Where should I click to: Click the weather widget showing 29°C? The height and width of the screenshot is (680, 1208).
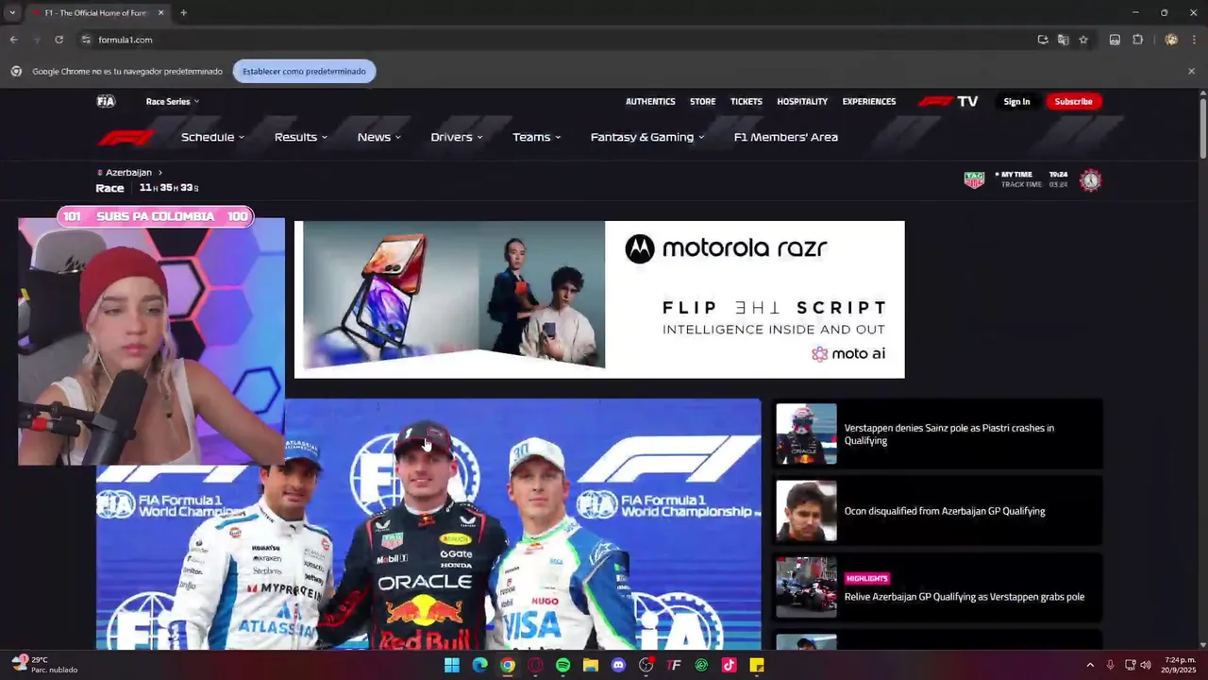point(43,664)
